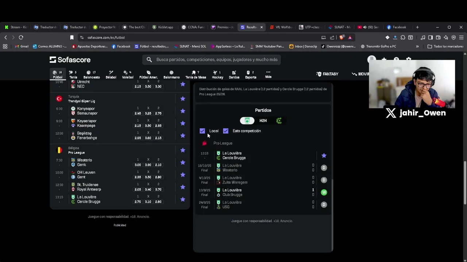Image resolution: width=467 pixels, height=262 pixels.
Task: Expand the hidden bookmarks overflow chevron
Action: (417, 47)
